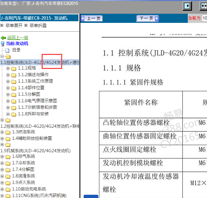Click the 菜单展开 expand-all icon

point(2,25)
